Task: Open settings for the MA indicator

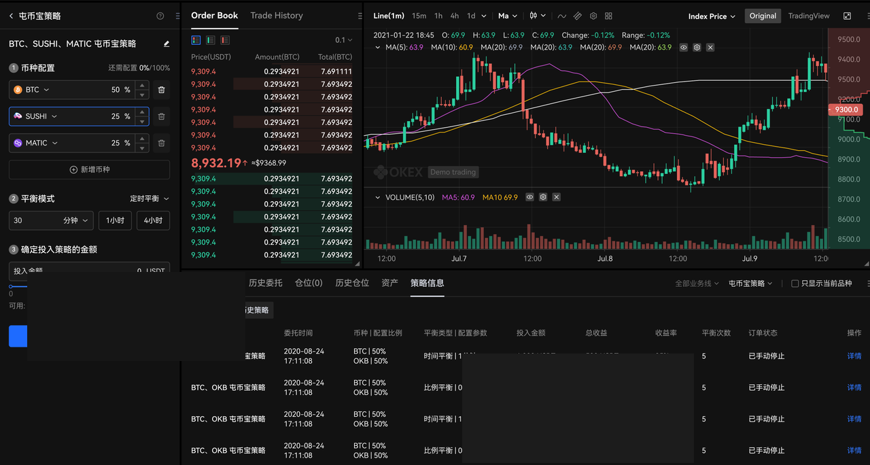Action: (697, 48)
